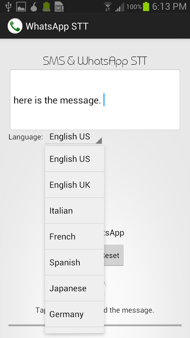Open the image notification icon in status bar
This screenshot has width=190, height=338.
21,7
